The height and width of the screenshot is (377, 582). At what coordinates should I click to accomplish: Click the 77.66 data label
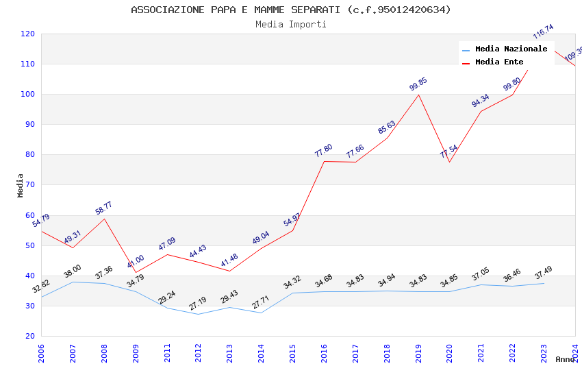tap(355, 151)
